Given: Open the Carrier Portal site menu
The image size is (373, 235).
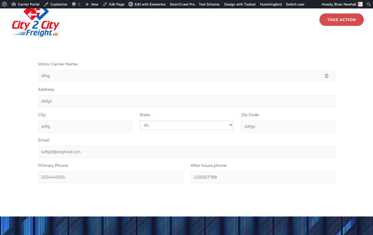Looking at the screenshot, I should (x=25, y=4).
